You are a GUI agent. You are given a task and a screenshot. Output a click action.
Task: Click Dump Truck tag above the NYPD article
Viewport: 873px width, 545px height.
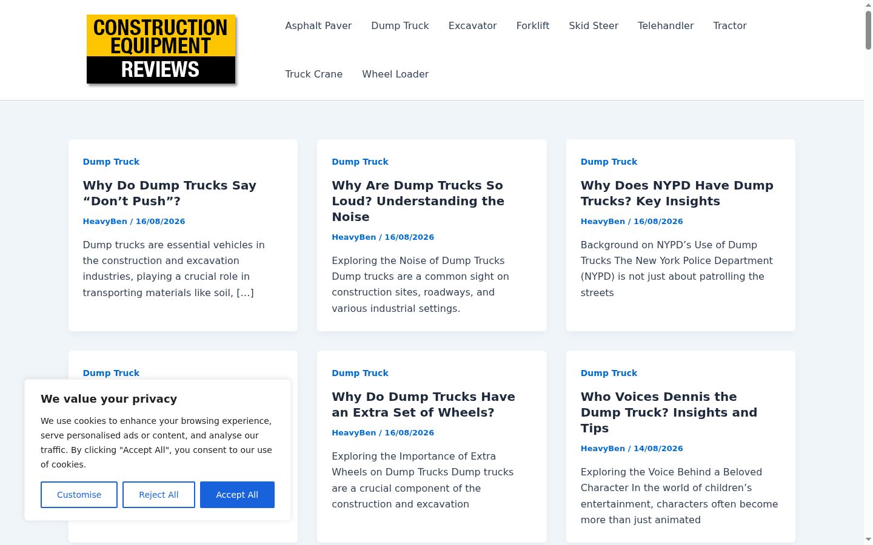tap(609, 162)
